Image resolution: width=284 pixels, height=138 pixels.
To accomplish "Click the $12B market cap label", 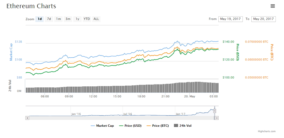I will (x=18, y=42).
